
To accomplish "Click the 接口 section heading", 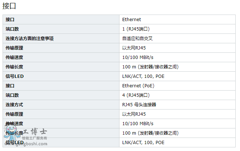I will [x=9, y=6].
